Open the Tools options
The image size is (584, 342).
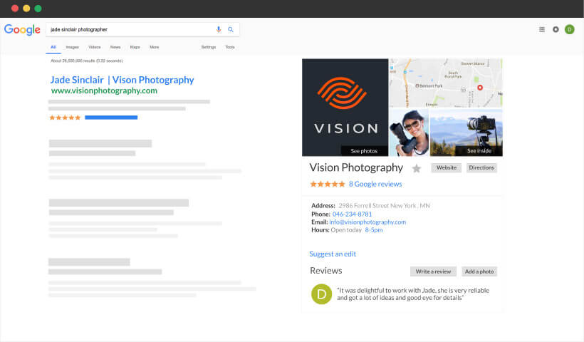click(x=229, y=47)
